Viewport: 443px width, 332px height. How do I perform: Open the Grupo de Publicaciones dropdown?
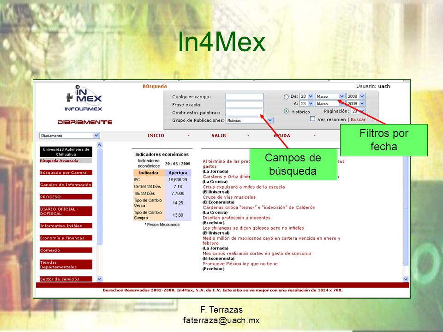click(249, 120)
